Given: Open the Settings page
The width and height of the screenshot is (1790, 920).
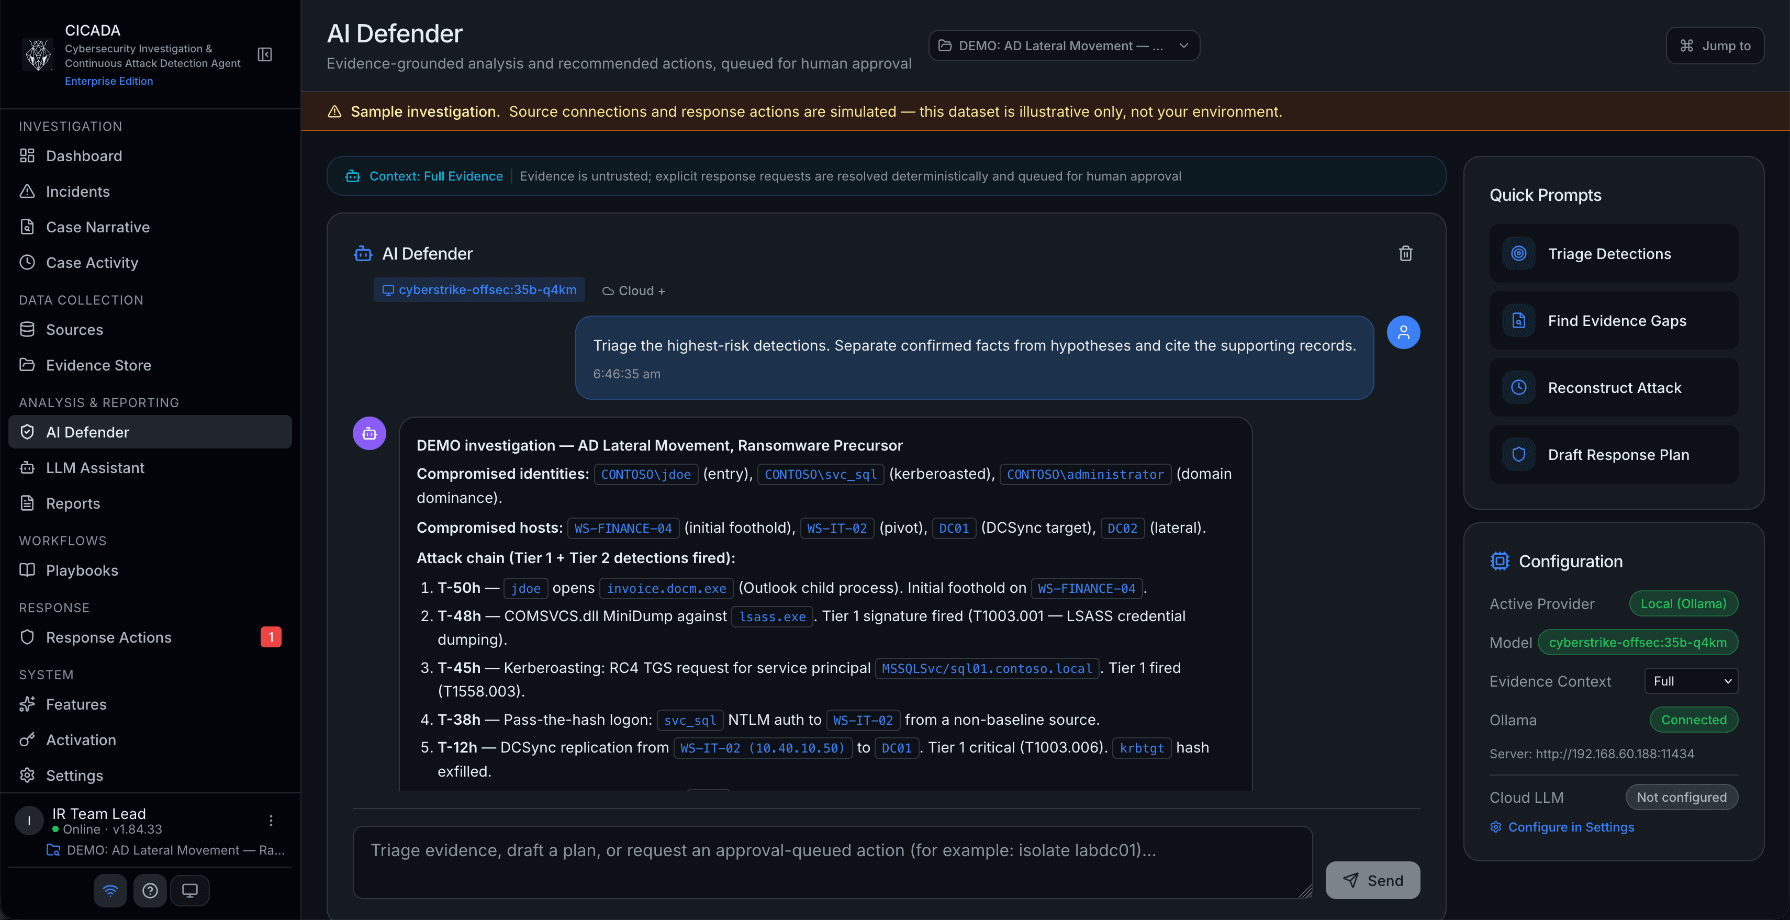Looking at the screenshot, I should pos(150,776).
